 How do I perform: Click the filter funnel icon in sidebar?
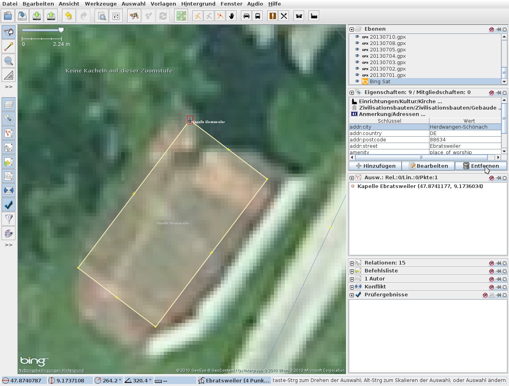click(x=8, y=219)
